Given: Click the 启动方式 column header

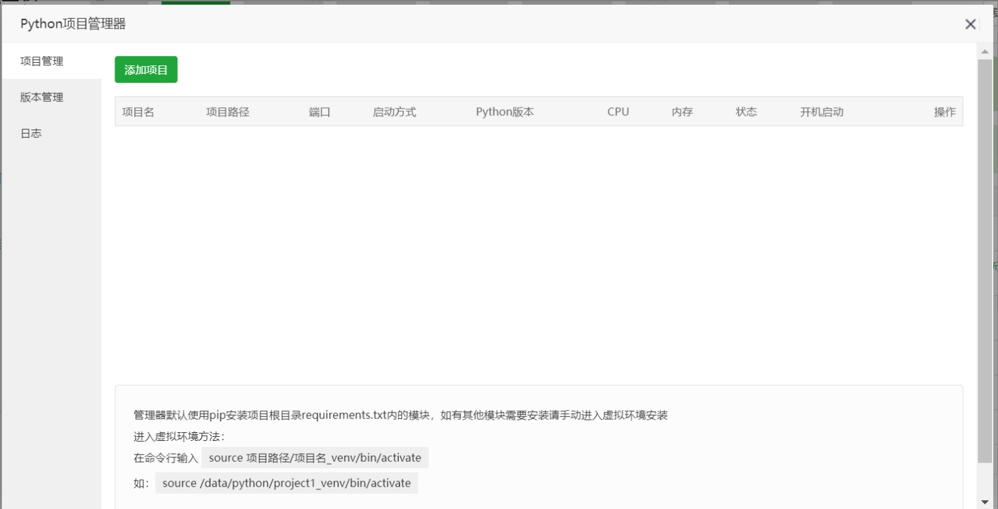Looking at the screenshot, I should pyautogui.click(x=394, y=111).
